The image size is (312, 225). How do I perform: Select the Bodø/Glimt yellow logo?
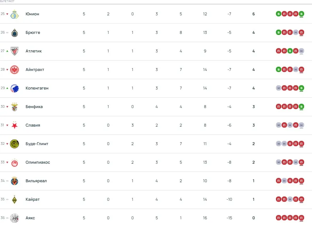pyautogui.click(x=15, y=144)
